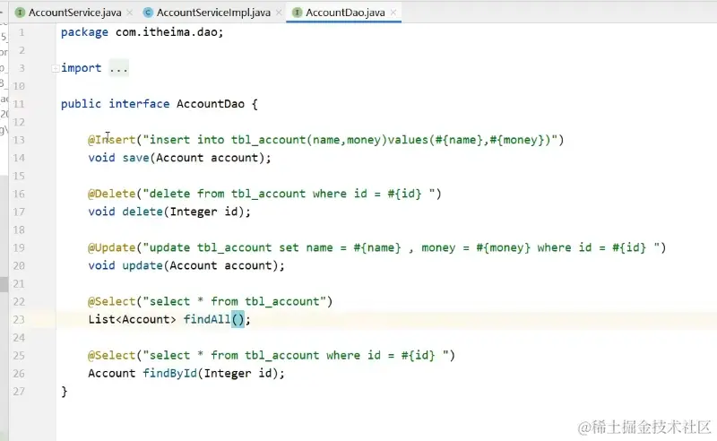The image size is (717, 441).
Task: Click the collapsed import ellipsis
Action: [118, 68]
